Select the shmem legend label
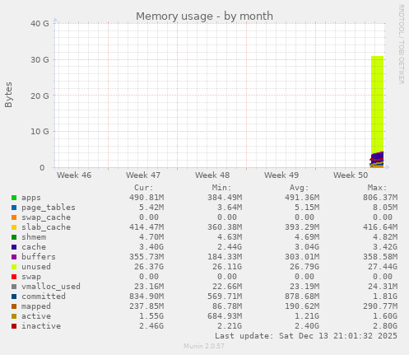 [x=34, y=237]
